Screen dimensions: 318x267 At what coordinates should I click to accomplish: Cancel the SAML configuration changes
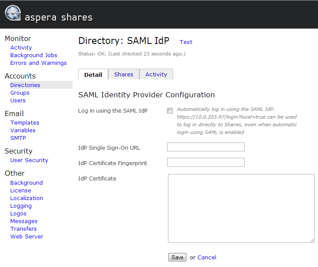(207, 257)
